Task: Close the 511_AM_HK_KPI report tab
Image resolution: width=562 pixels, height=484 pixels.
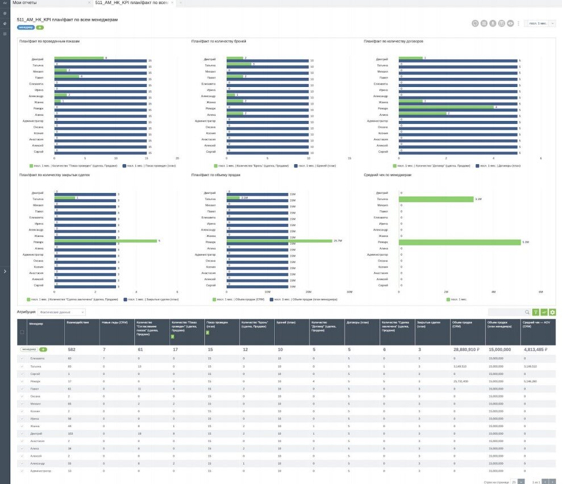Action: (172, 2)
